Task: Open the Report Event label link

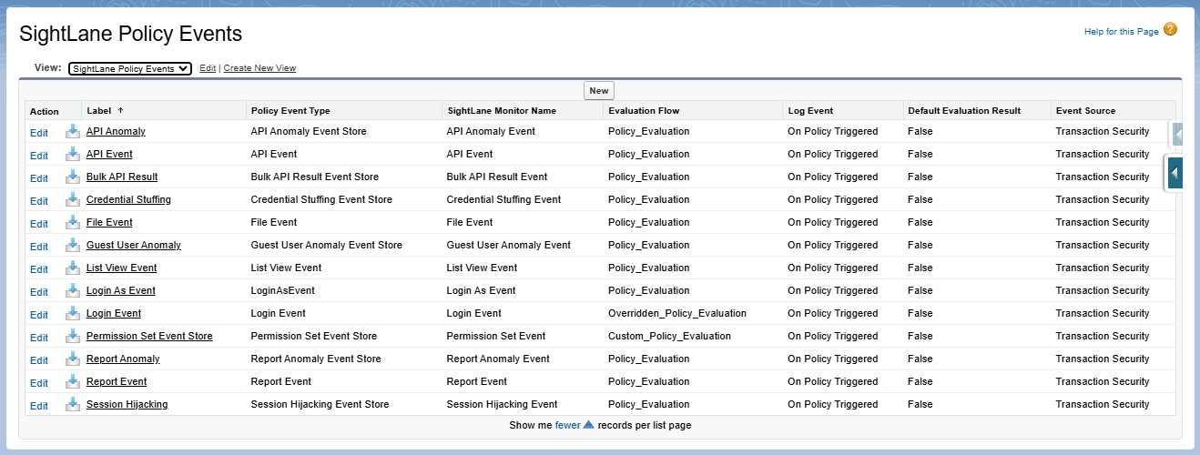Action: coord(117,381)
